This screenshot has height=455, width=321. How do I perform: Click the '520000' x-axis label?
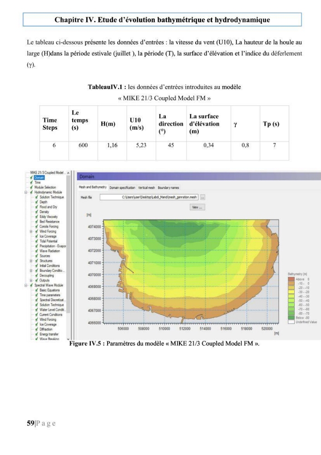click(267, 329)
